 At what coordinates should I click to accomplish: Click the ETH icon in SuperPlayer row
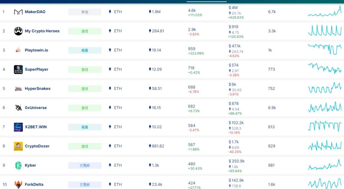(x=110, y=69)
